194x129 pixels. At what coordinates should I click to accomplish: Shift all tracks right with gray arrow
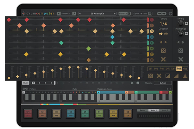point(183,42)
